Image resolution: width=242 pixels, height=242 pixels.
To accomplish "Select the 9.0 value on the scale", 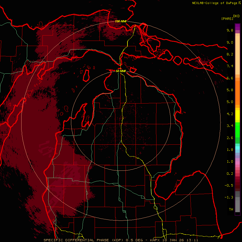I will coord(230,42).
